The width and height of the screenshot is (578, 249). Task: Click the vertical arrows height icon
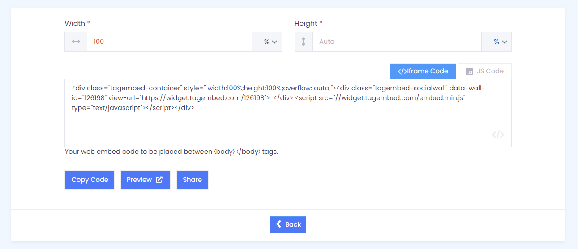pyautogui.click(x=304, y=42)
